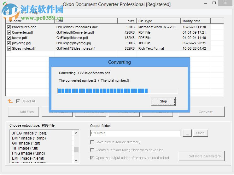Sort by the File Type column header
Image resolution: width=234 pixels, height=175 pixels.
(x=159, y=21)
